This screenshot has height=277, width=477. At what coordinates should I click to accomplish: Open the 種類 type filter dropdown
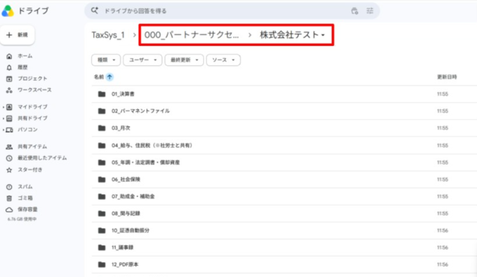(106, 60)
